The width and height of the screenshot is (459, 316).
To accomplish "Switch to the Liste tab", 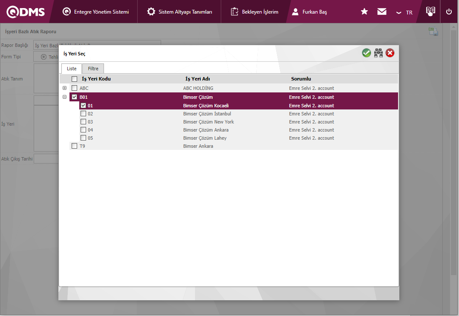I will click(72, 69).
